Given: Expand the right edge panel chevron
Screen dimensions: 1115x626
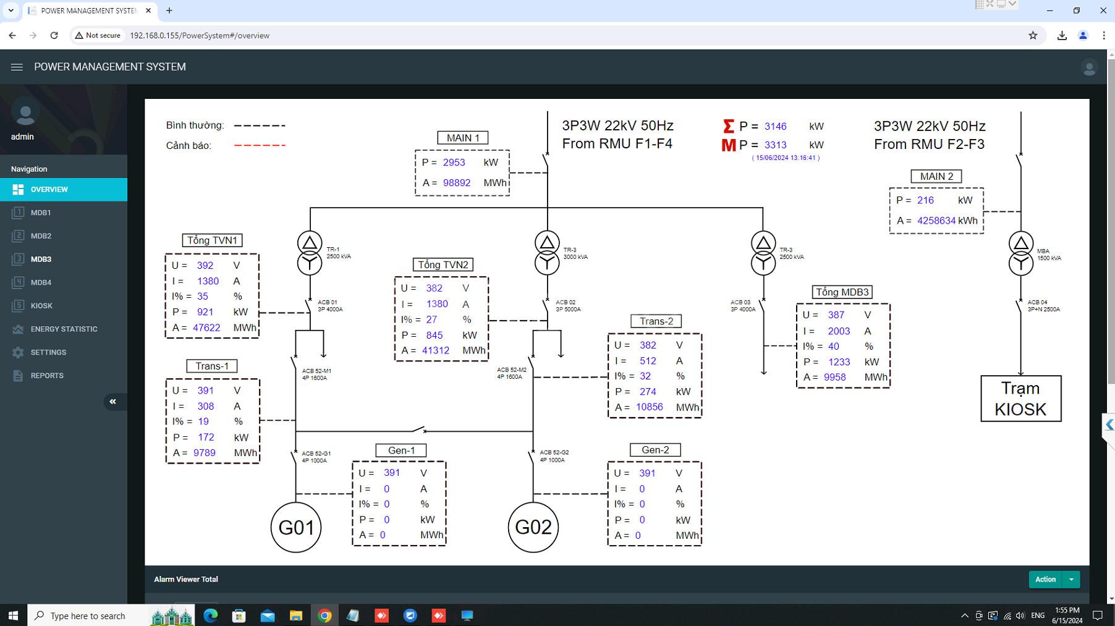Looking at the screenshot, I should point(1109,425).
